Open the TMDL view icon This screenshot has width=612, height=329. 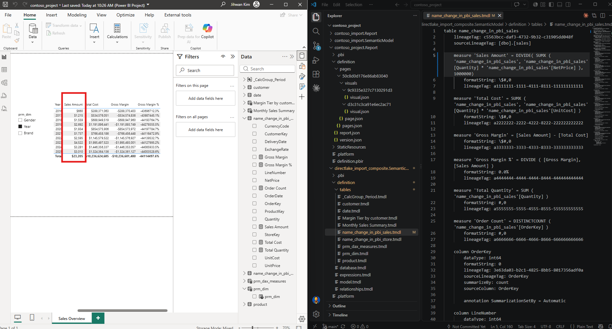click(4, 108)
